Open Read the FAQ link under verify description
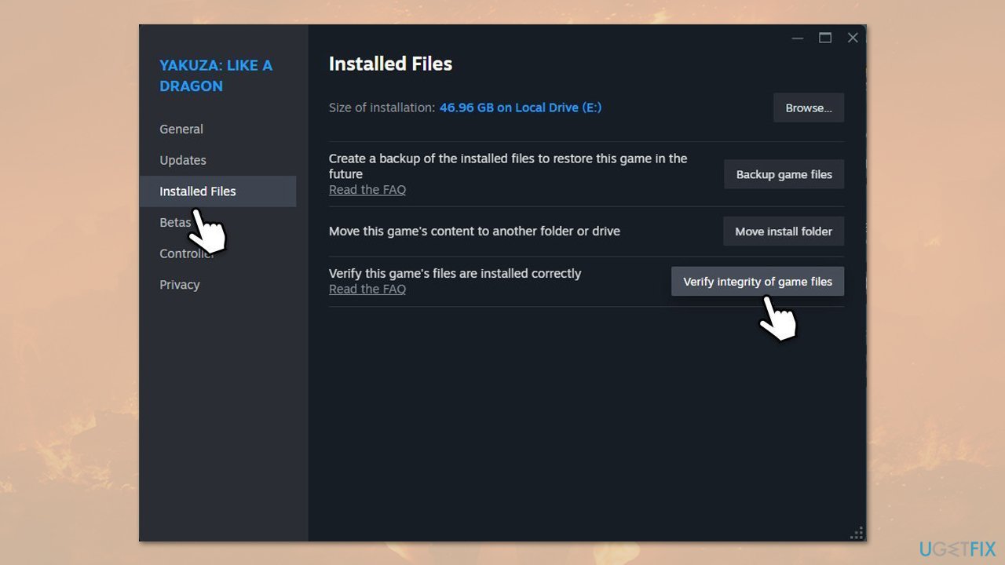 tap(367, 290)
